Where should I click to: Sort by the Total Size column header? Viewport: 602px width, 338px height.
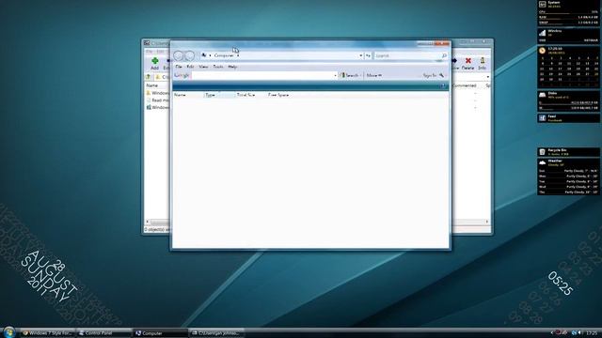coord(250,95)
